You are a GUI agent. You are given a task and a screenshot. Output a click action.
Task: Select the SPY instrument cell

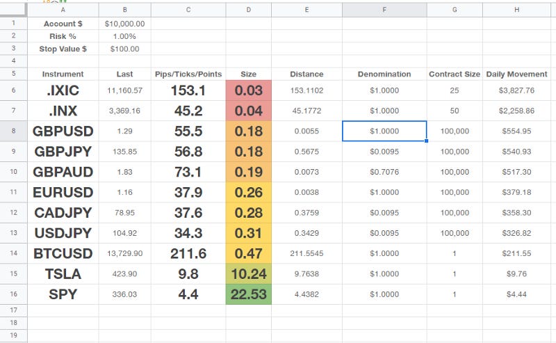63,294
